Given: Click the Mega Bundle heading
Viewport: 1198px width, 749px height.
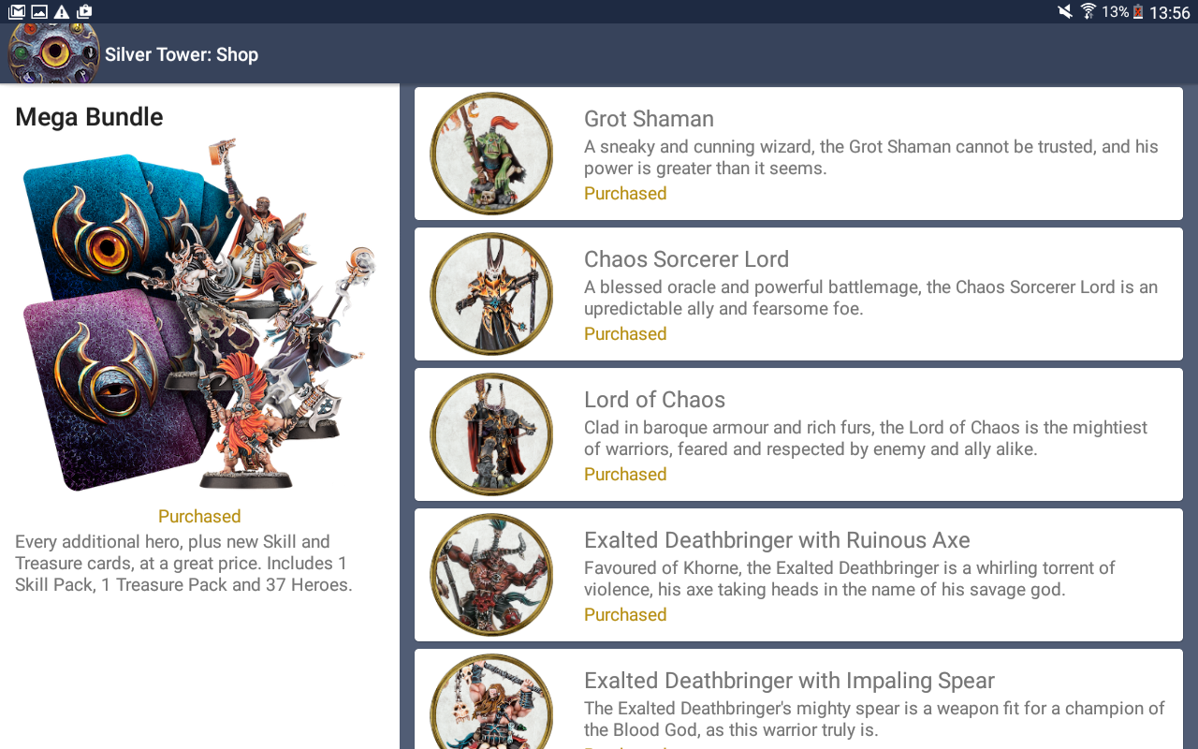Looking at the screenshot, I should (89, 117).
